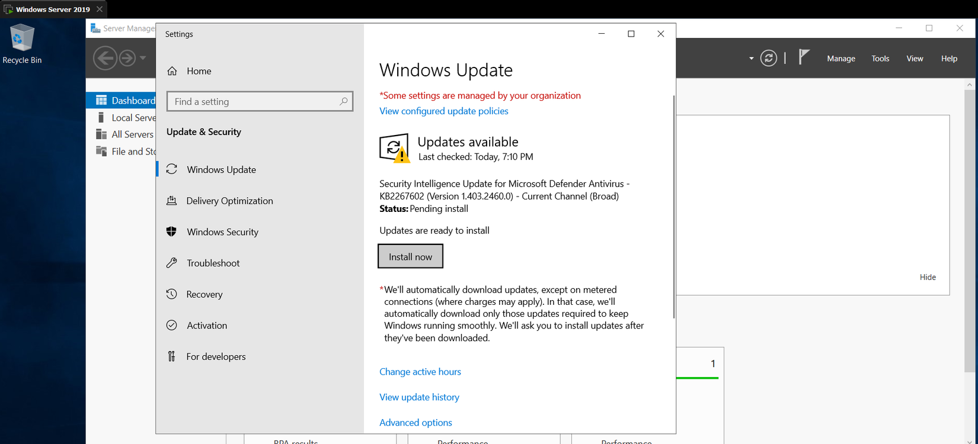This screenshot has height=444, width=978.
Task: Select Windows Security in sidebar
Action: tap(260, 231)
